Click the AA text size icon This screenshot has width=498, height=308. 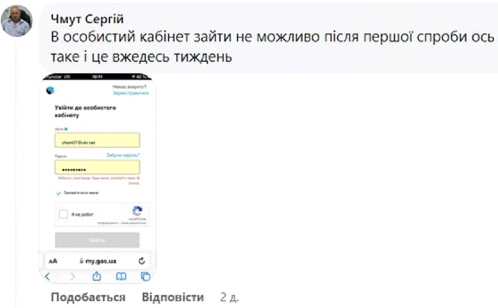(53, 261)
